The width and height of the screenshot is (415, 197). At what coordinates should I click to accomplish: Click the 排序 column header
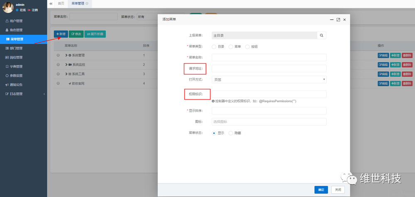click(x=146, y=46)
